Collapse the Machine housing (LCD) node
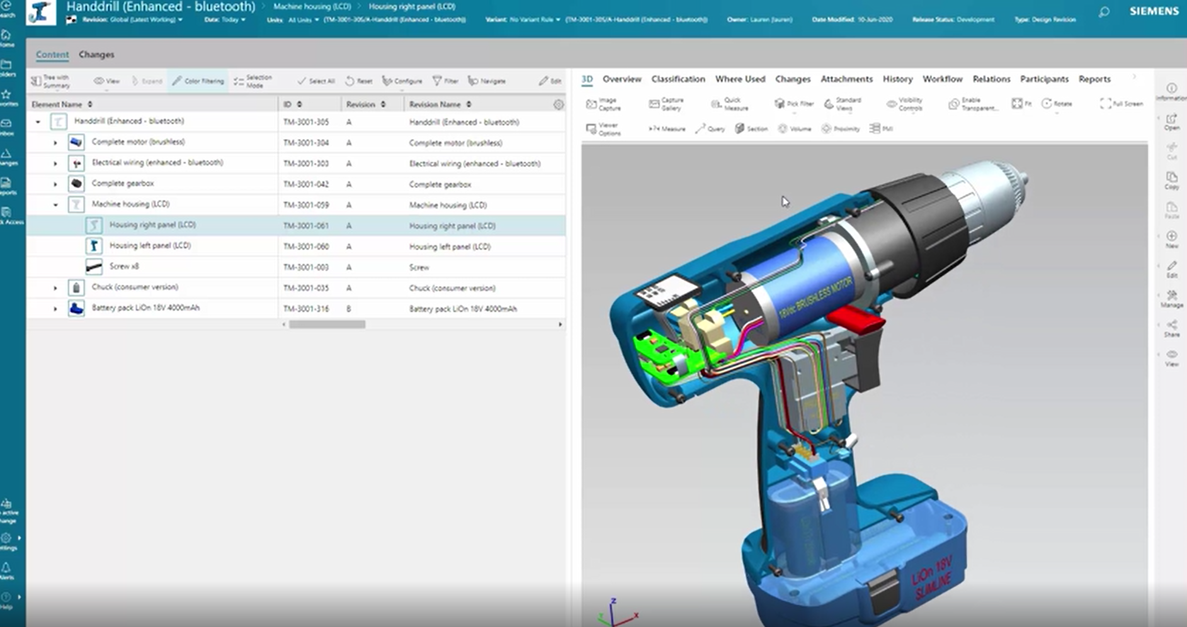 pyautogui.click(x=55, y=204)
